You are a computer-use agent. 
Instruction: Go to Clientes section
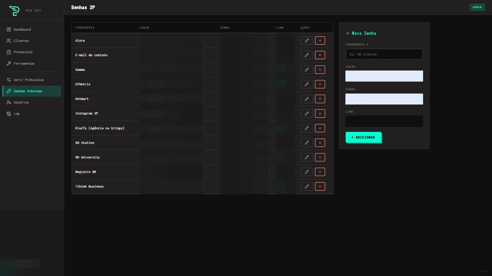(32, 41)
